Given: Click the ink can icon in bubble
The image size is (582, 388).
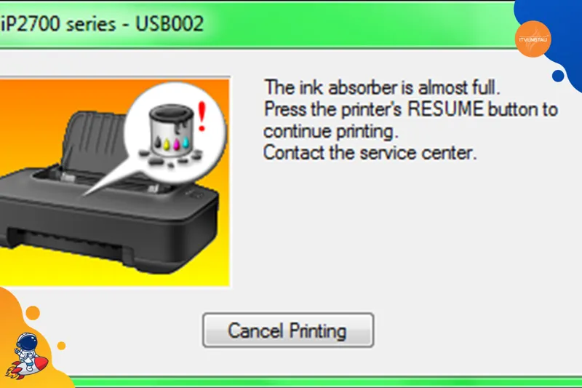Looking at the screenshot, I should 172,130.
